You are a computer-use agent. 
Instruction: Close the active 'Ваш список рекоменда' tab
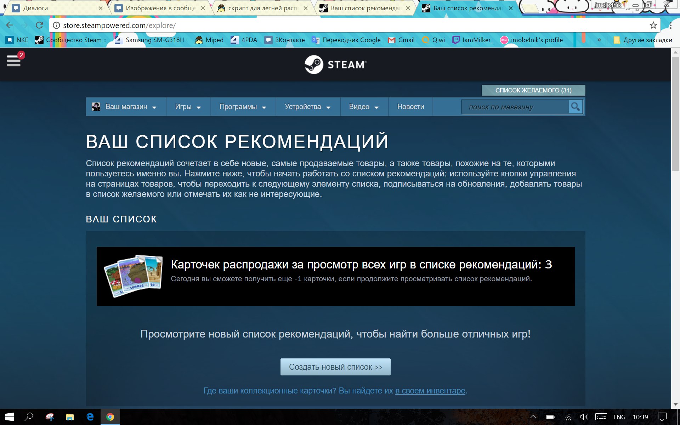(x=511, y=8)
